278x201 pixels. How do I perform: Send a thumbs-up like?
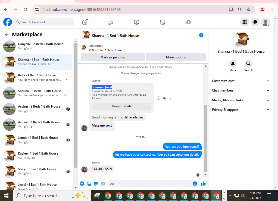[204, 184]
